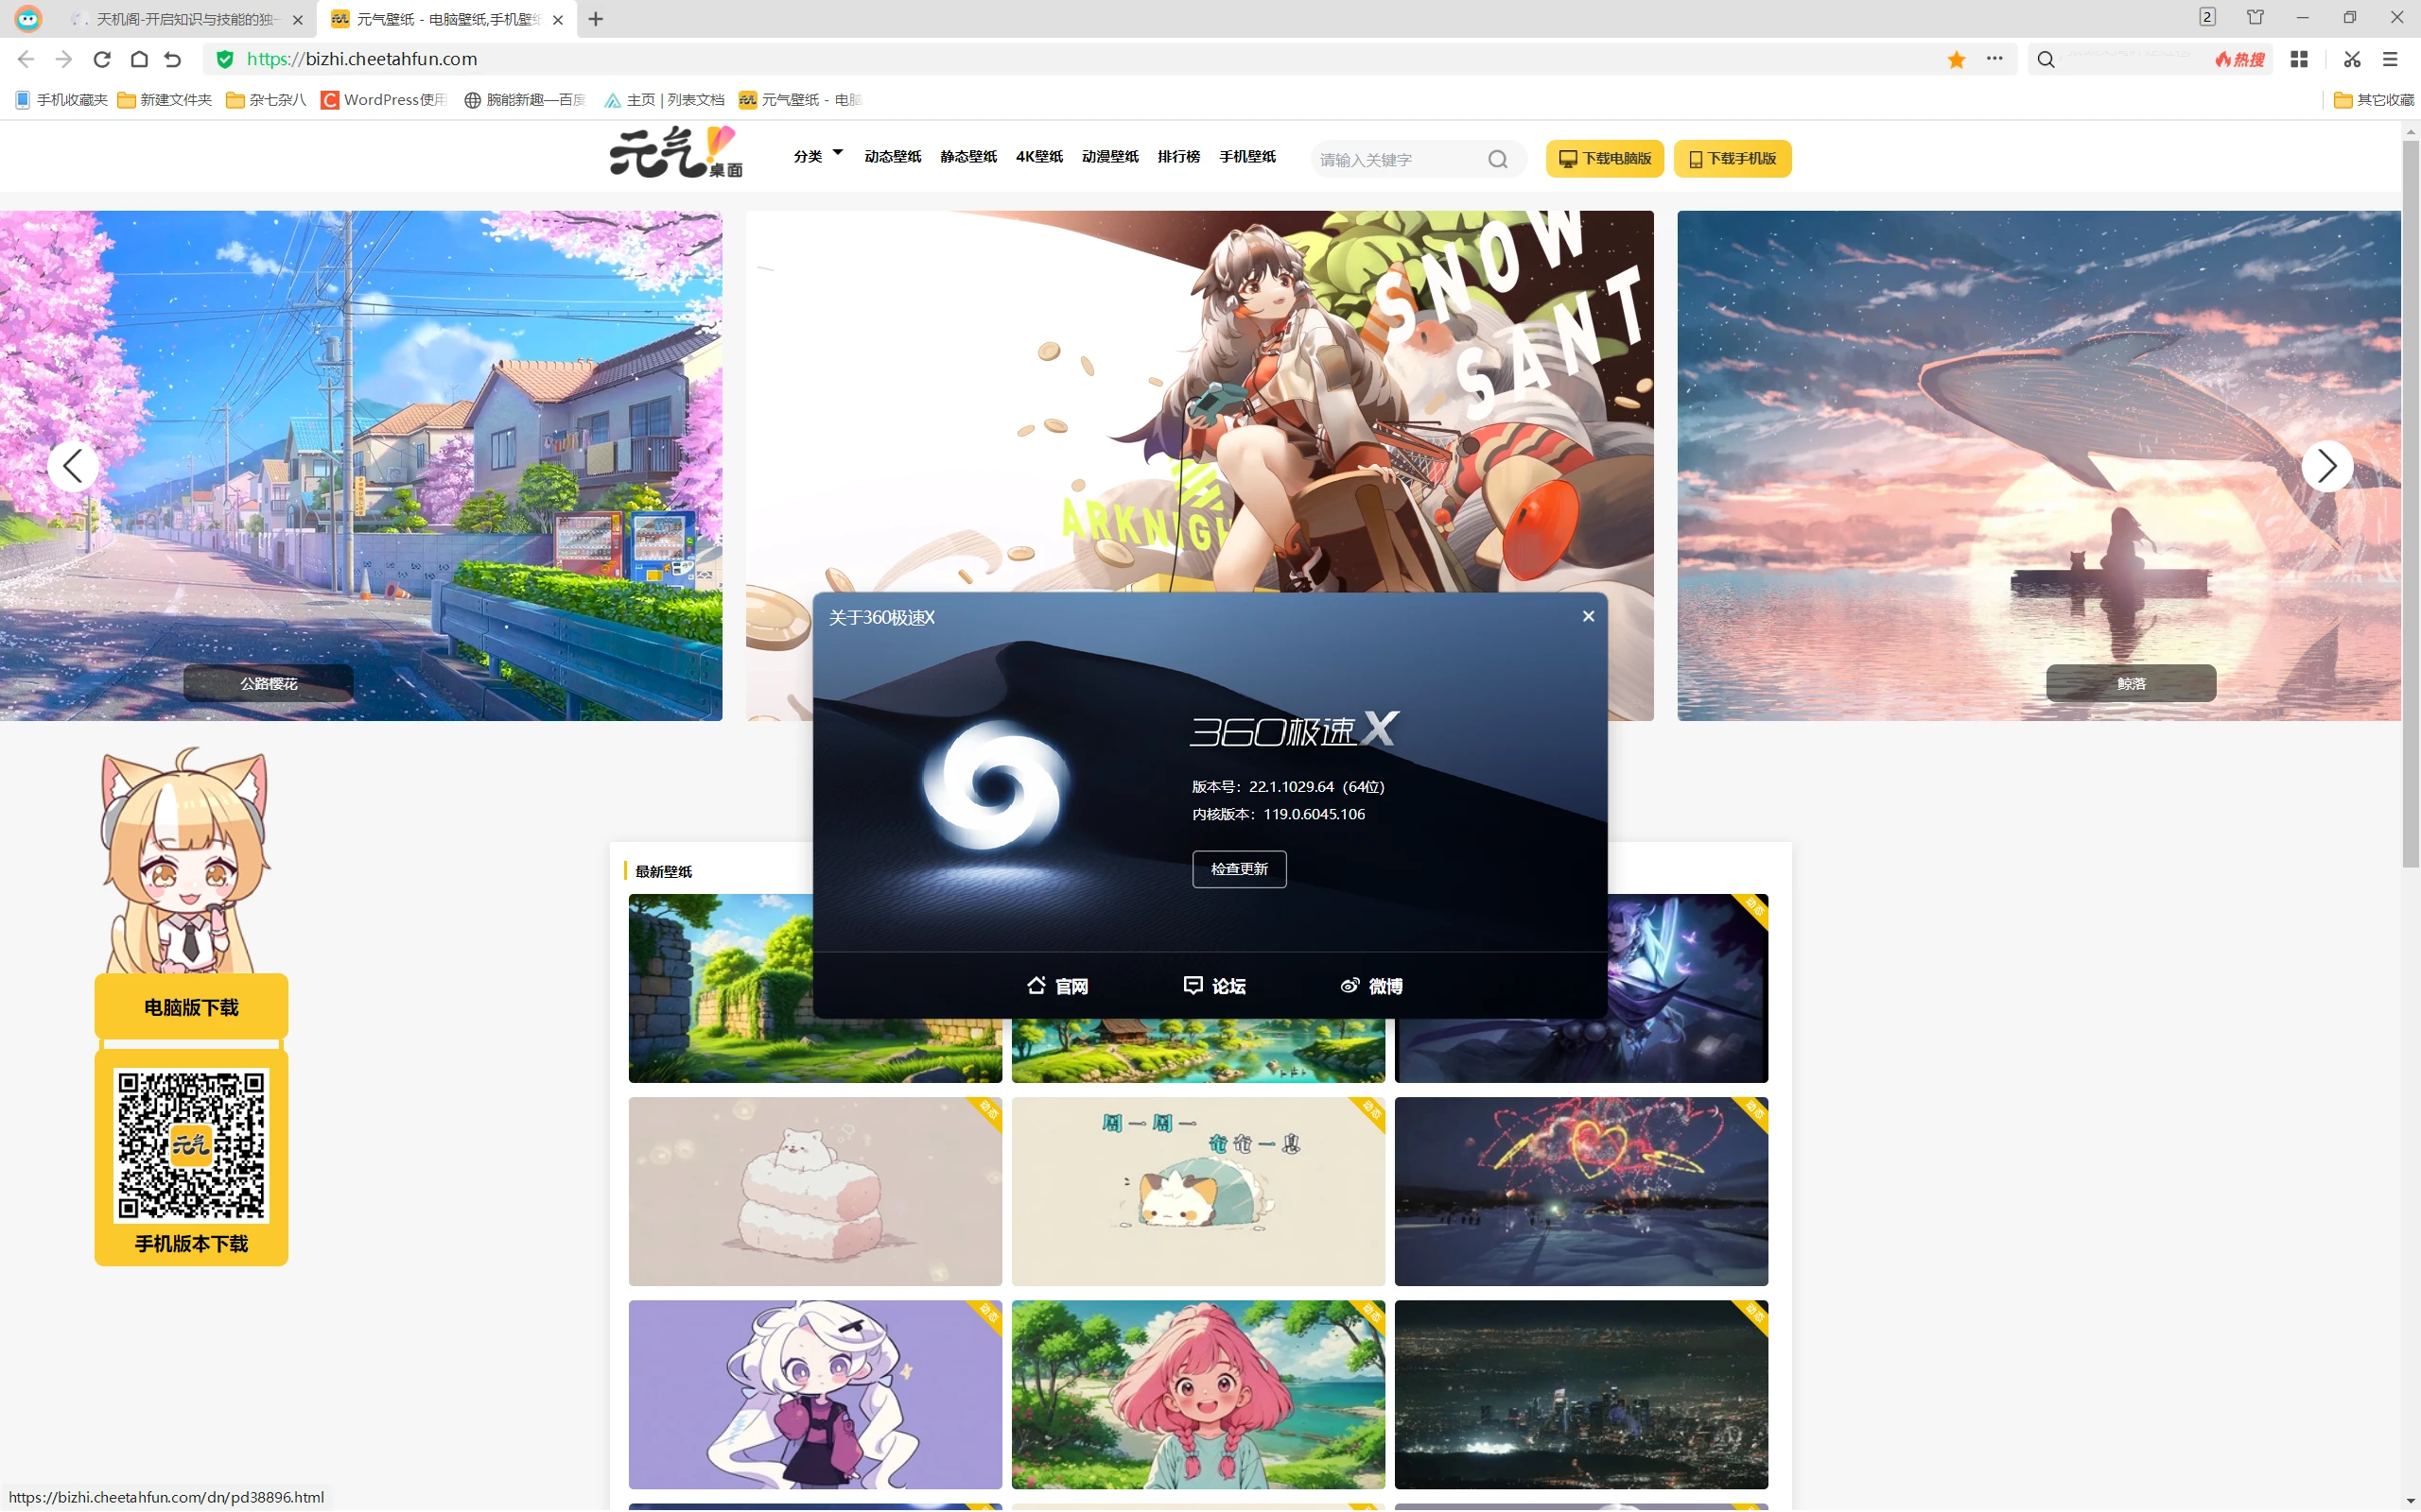This screenshot has height=1512, width=2421.
Task: Click the tab count icon showing 2
Action: coord(2207,17)
